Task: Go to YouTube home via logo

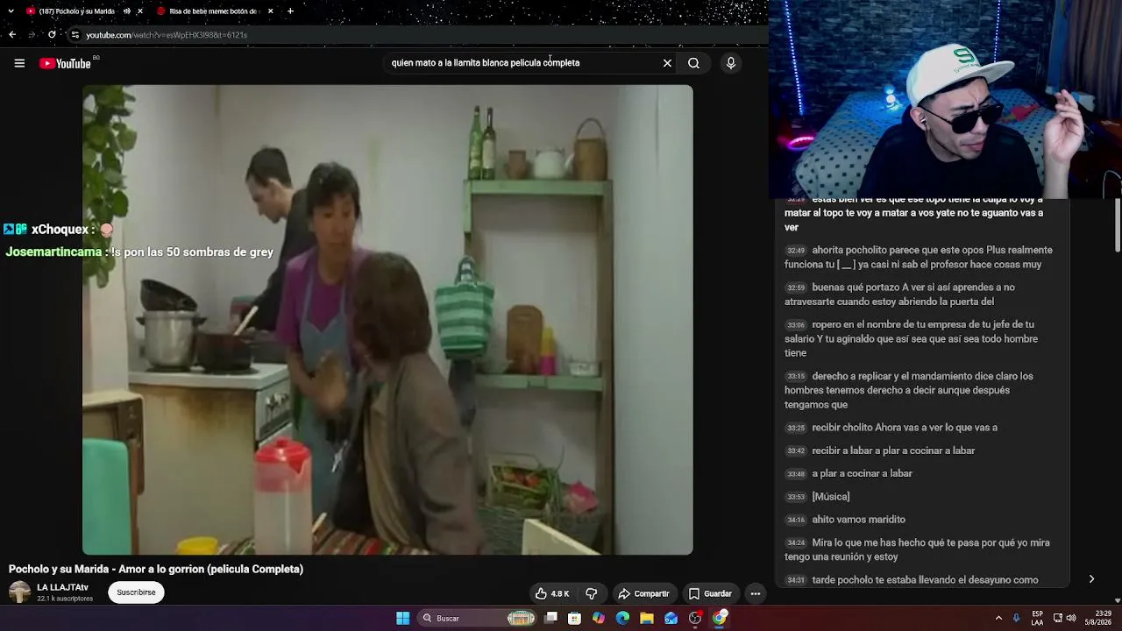Action: [65, 63]
